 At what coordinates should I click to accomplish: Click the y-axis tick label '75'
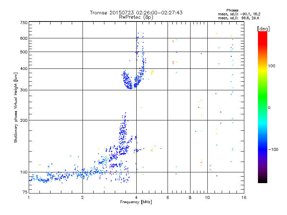point(25,192)
